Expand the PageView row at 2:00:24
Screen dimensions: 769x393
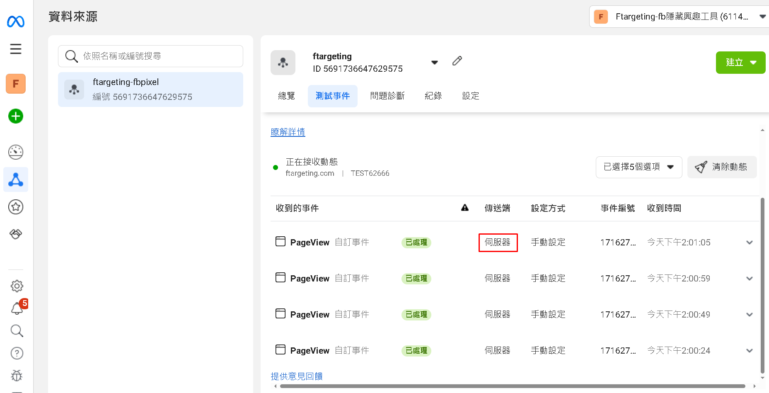(750, 351)
